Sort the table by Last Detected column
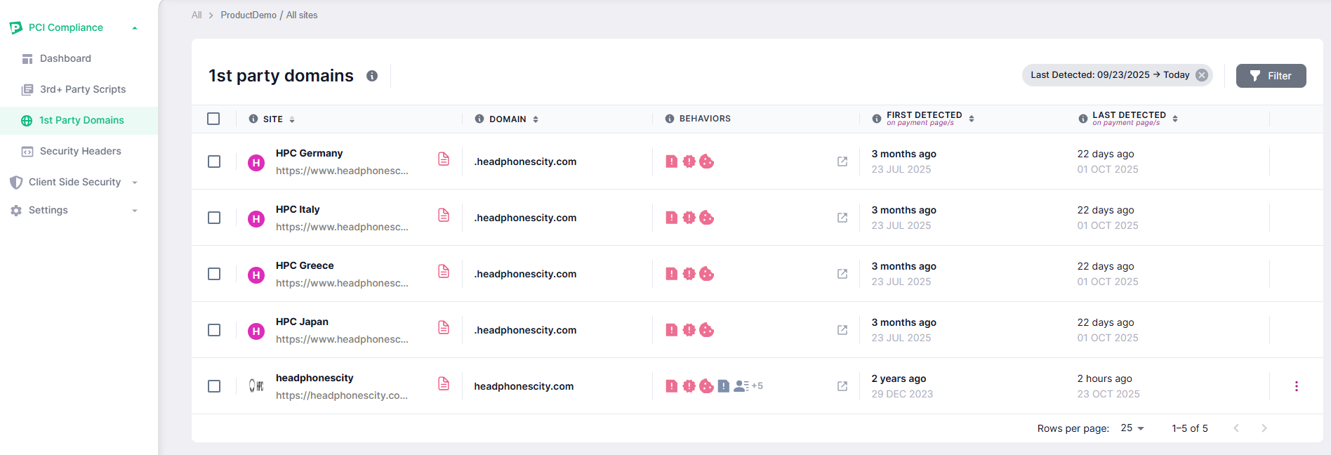This screenshot has width=1331, height=455. (x=1174, y=119)
